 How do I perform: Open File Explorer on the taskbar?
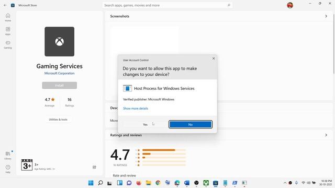point(148,183)
